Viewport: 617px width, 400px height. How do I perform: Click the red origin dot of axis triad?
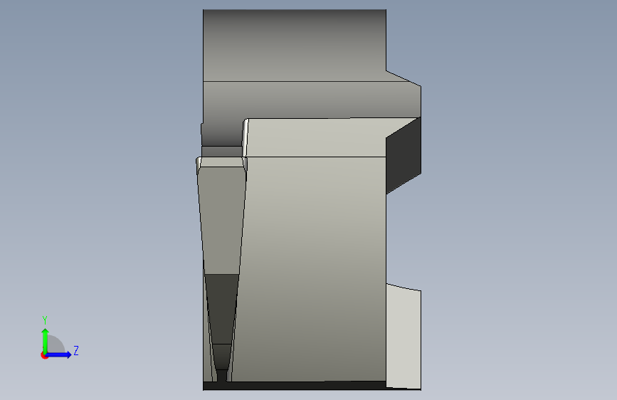click(x=43, y=355)
